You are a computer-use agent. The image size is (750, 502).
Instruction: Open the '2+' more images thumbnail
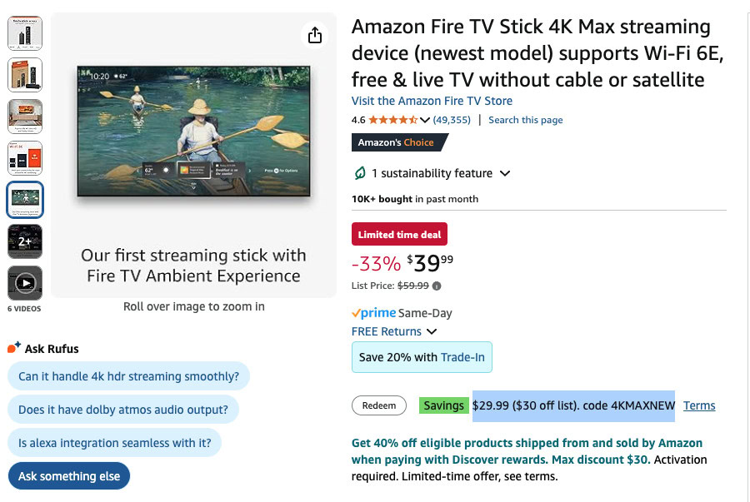pos(25,241)
